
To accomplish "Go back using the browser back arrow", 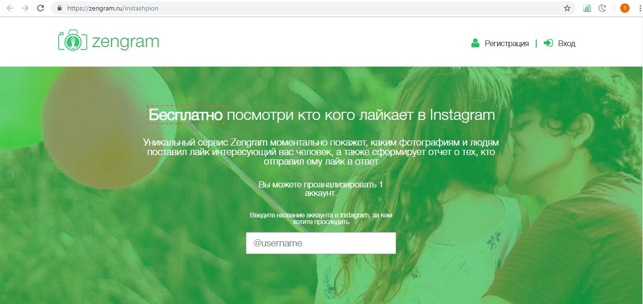I will pyautogui.click(x=10, y=8).
